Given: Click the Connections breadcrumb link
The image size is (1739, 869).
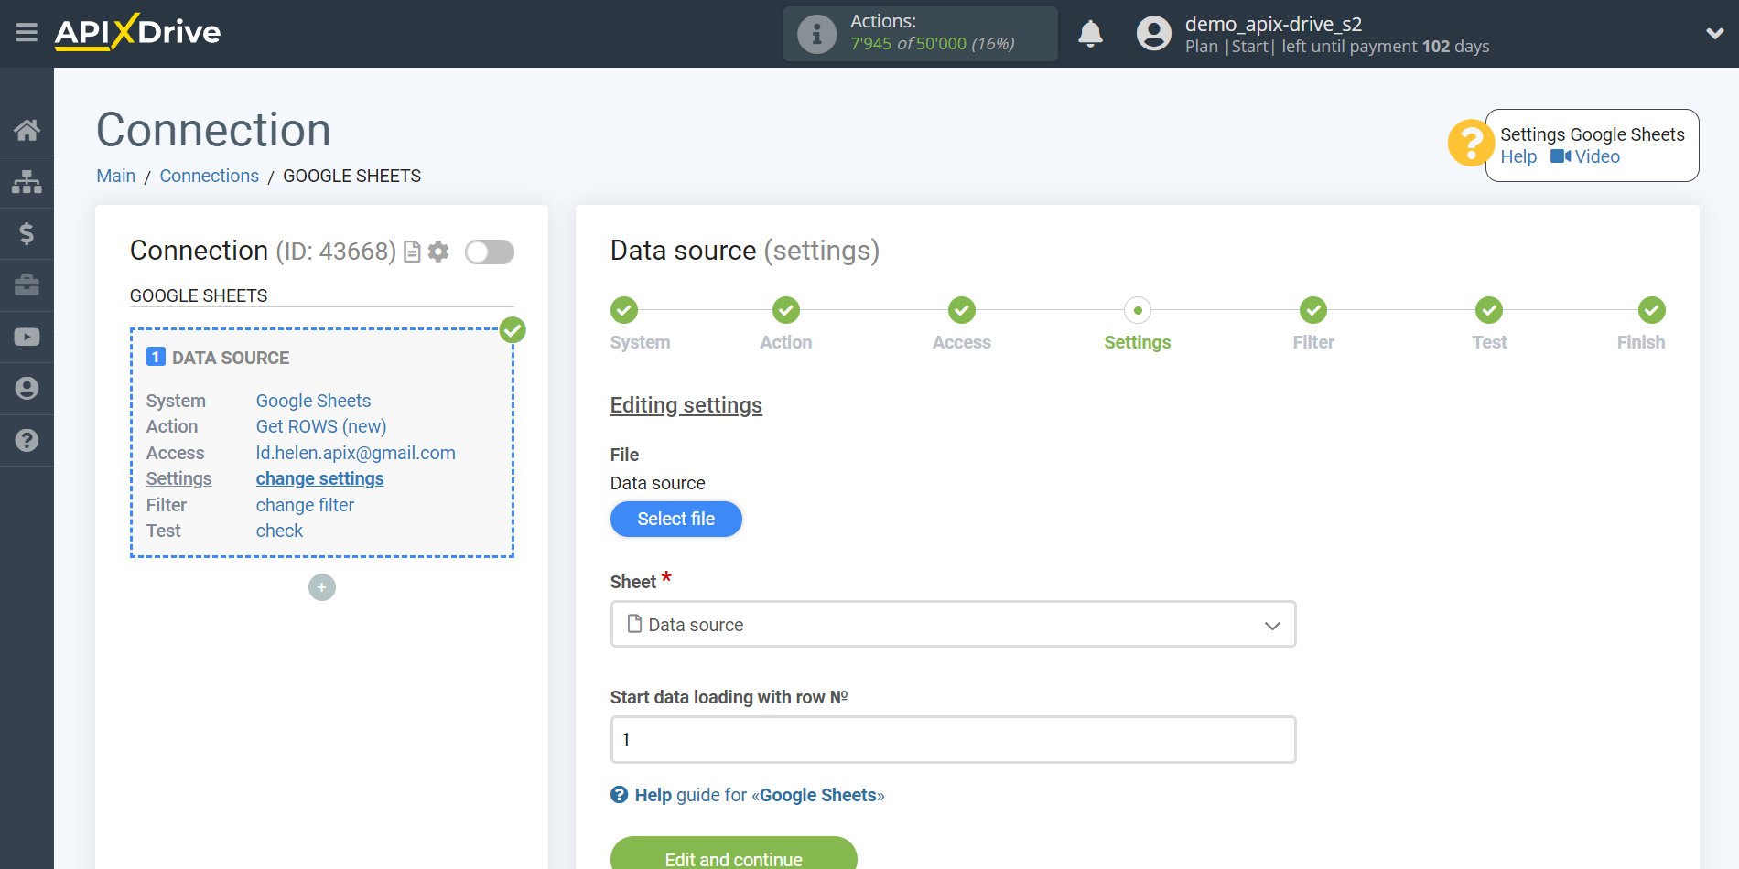Looking at the screenshot, I should click(x=209, y=176).
